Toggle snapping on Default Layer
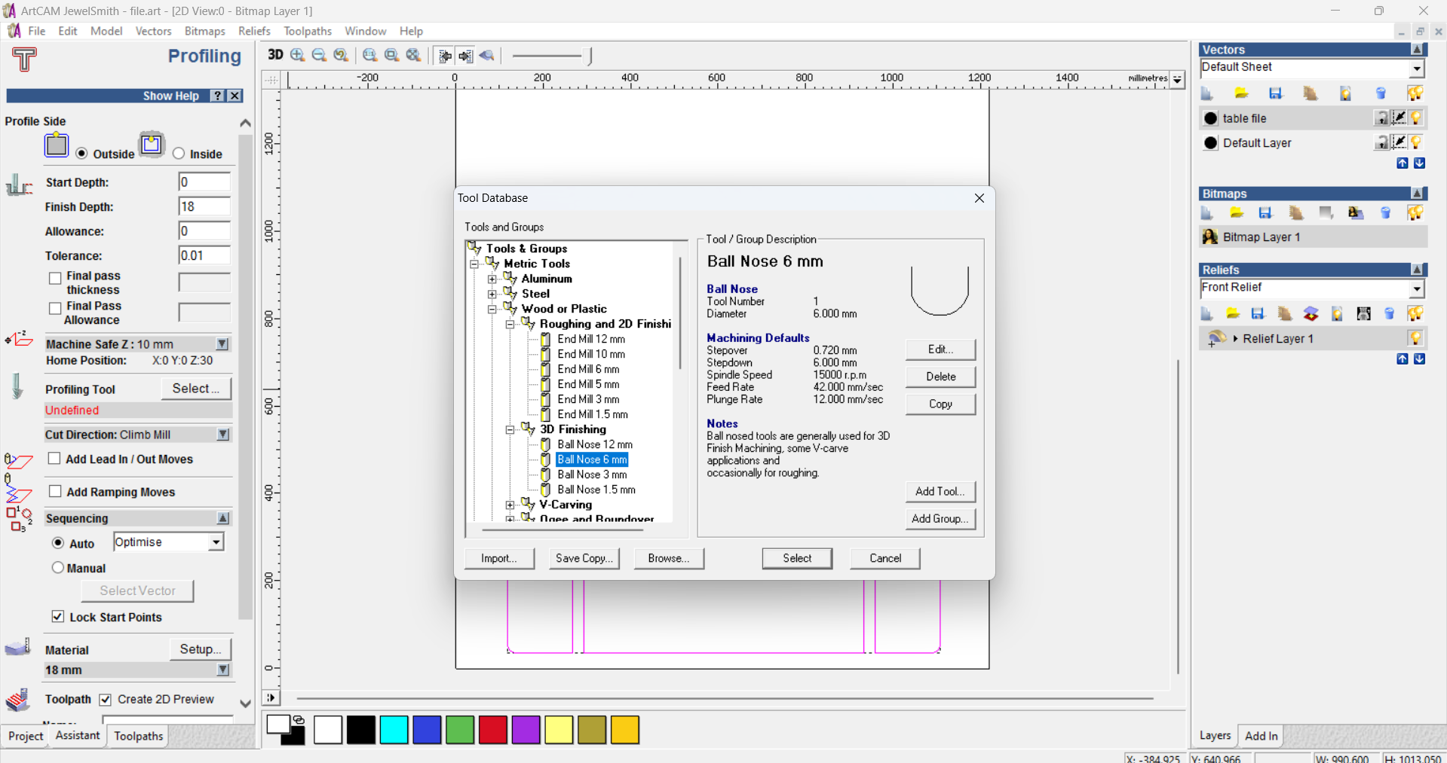This screenshot has width=1447, height=763. 1399,142
